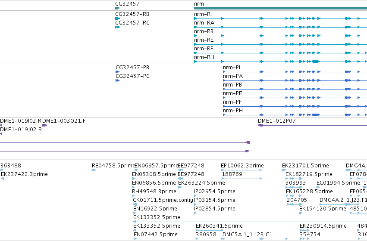Select the nrm-PF protein

(232, 102)
